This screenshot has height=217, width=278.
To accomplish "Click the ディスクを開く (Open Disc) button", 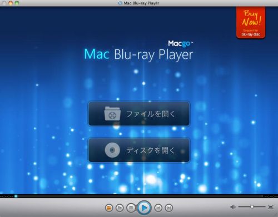I will click(x=139, y=150).
